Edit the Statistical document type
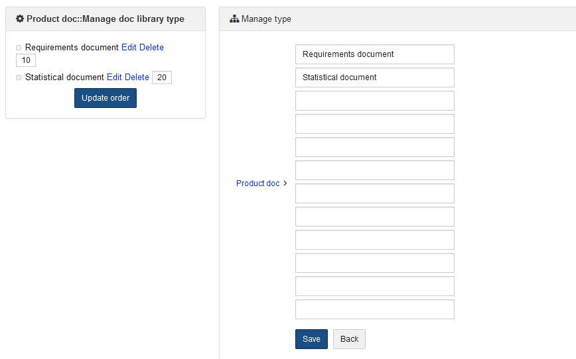Screen dimensions: 576x359 [114, 77]
